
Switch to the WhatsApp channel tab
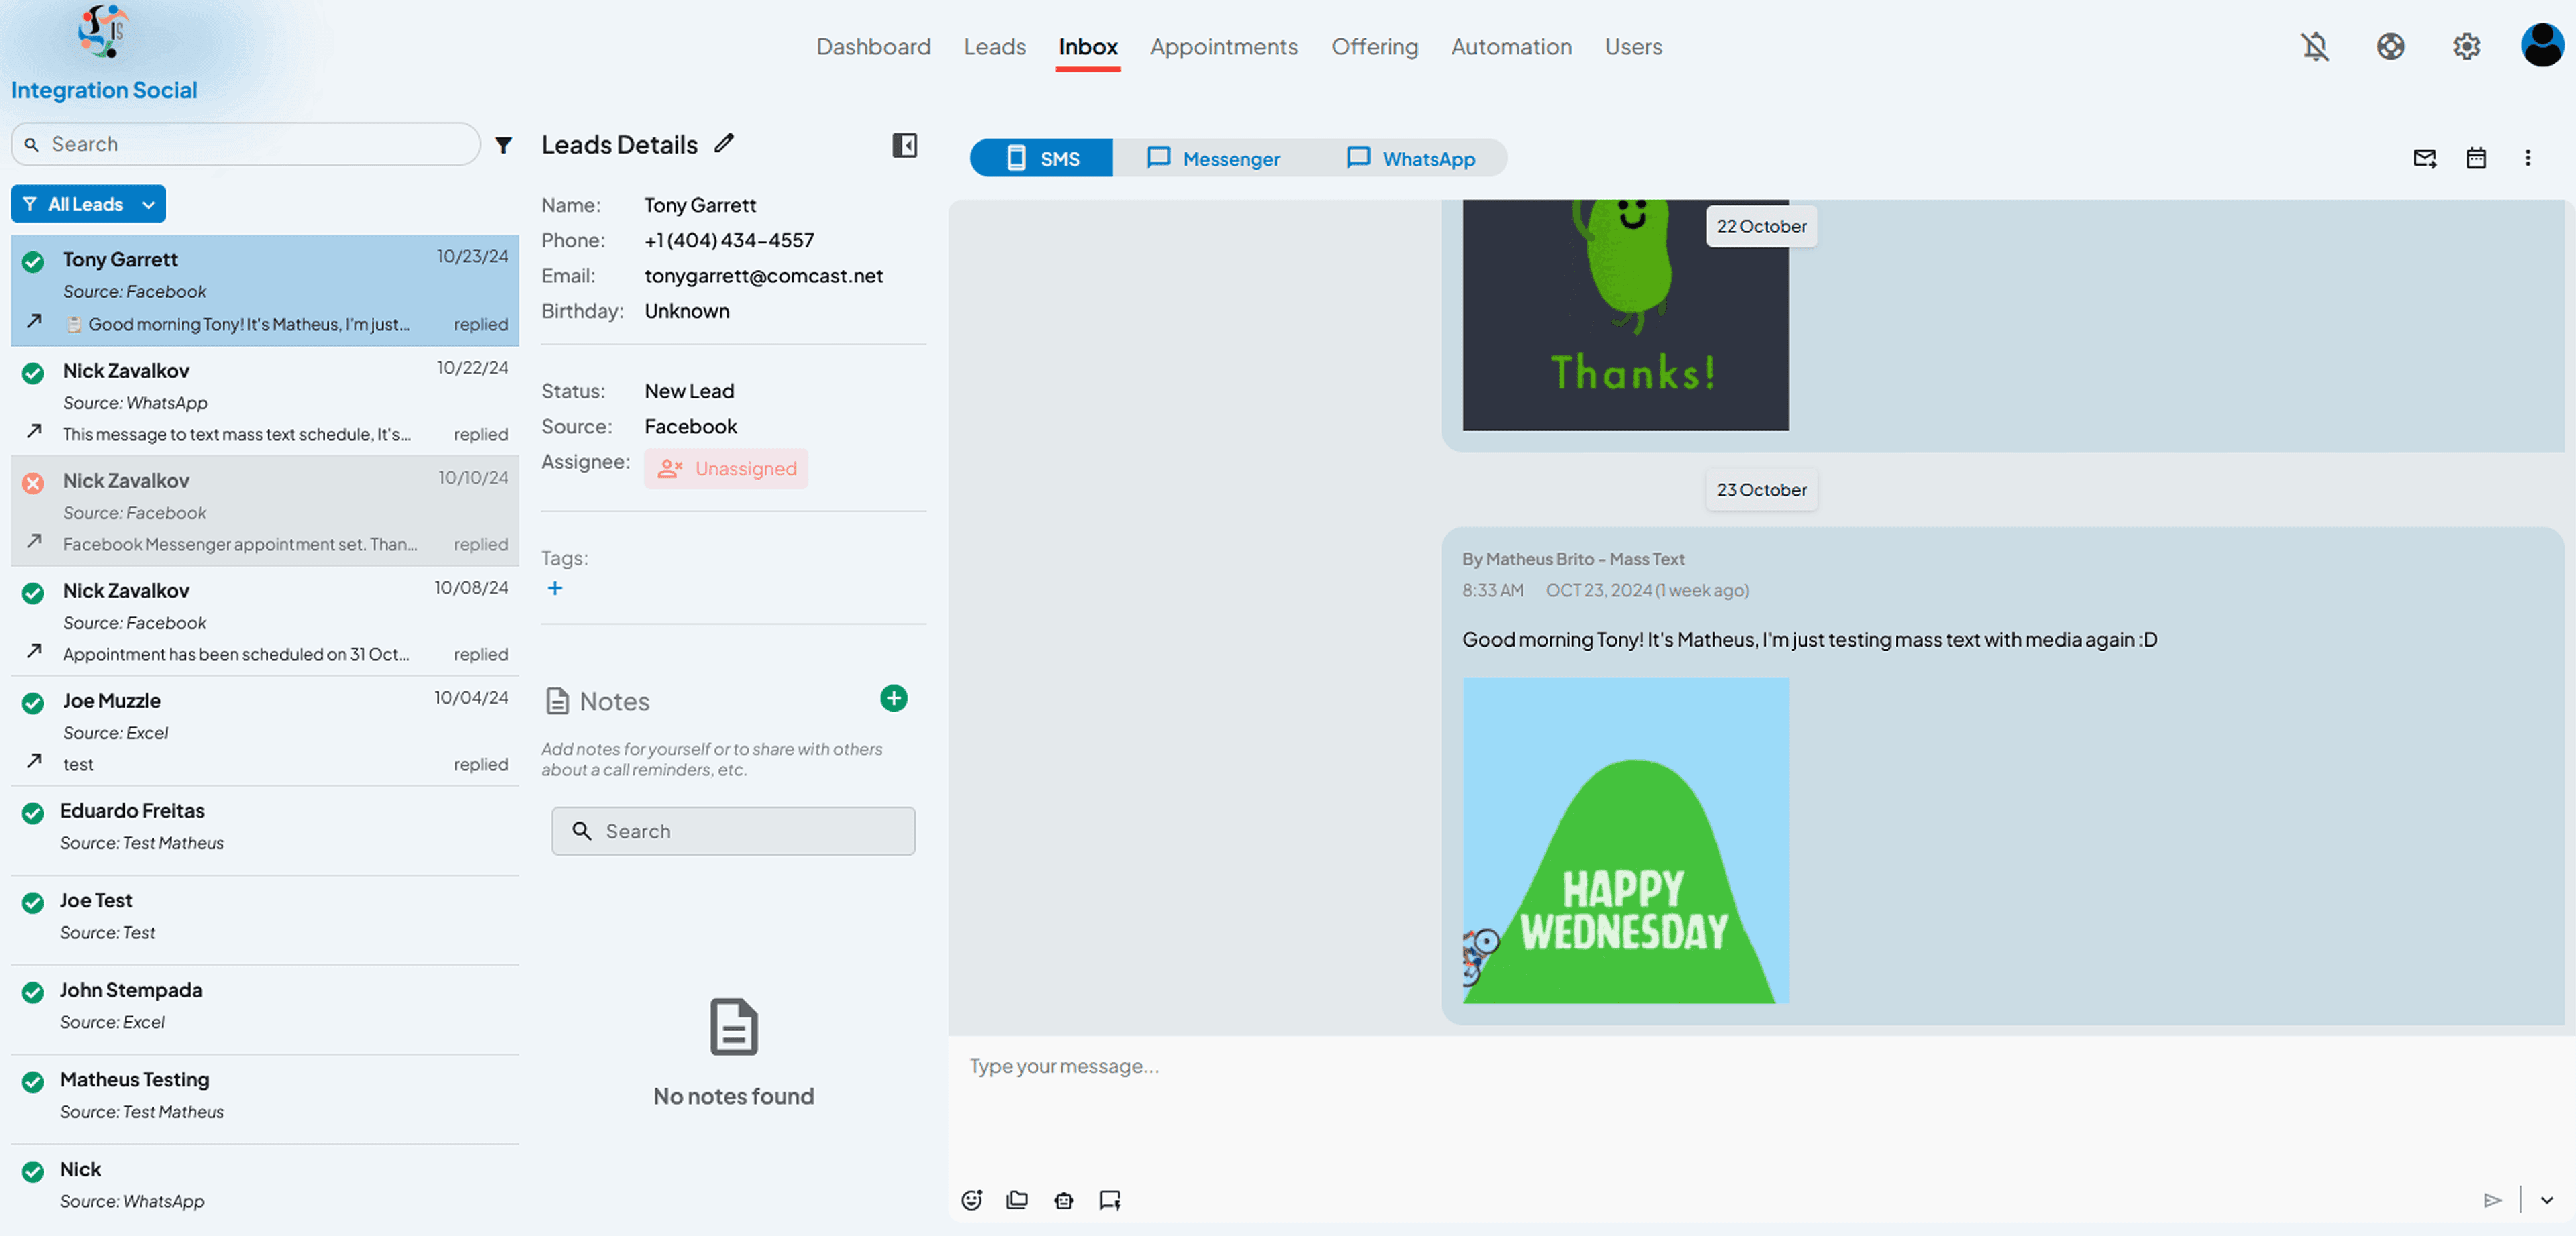1410,158
